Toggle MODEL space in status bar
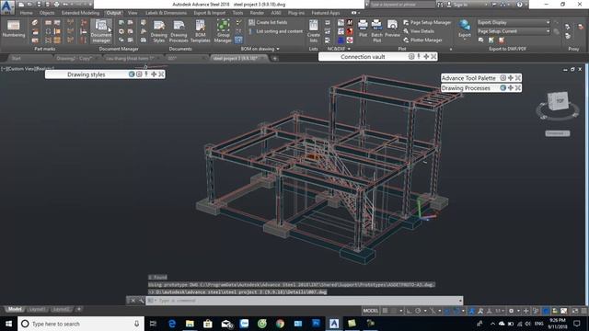 coord(370,311)
